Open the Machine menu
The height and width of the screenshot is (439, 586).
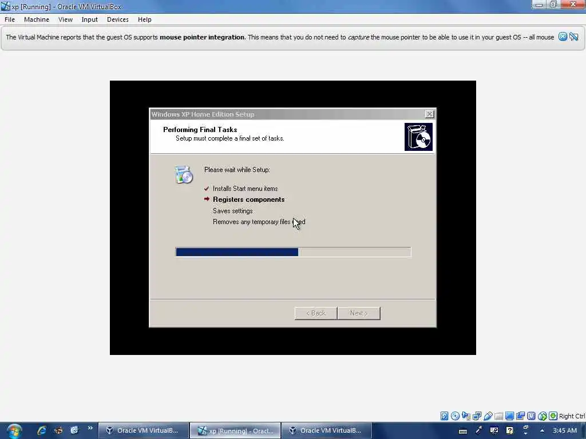pyautogui.click(x=37, y=19)
